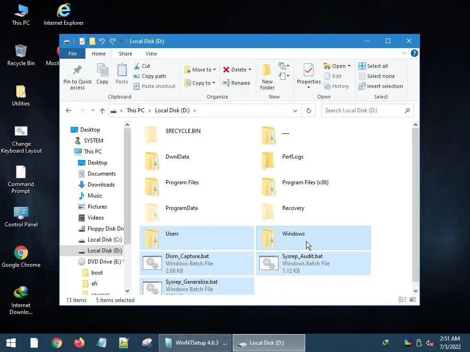Open Command Prompt desktop icon

[21, 180]
